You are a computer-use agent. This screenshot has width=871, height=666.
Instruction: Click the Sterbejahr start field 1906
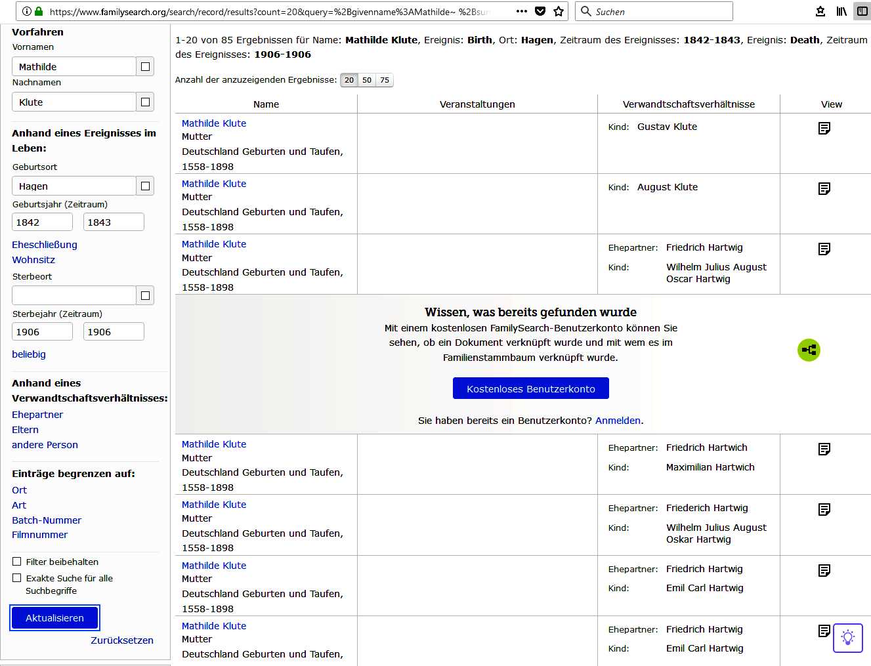pyautogui.click(x=43, y=331)
